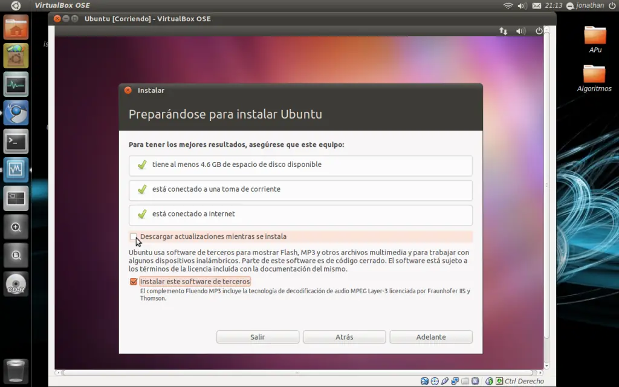Open the host Wi-Fi network indicator

click(508, 5)
